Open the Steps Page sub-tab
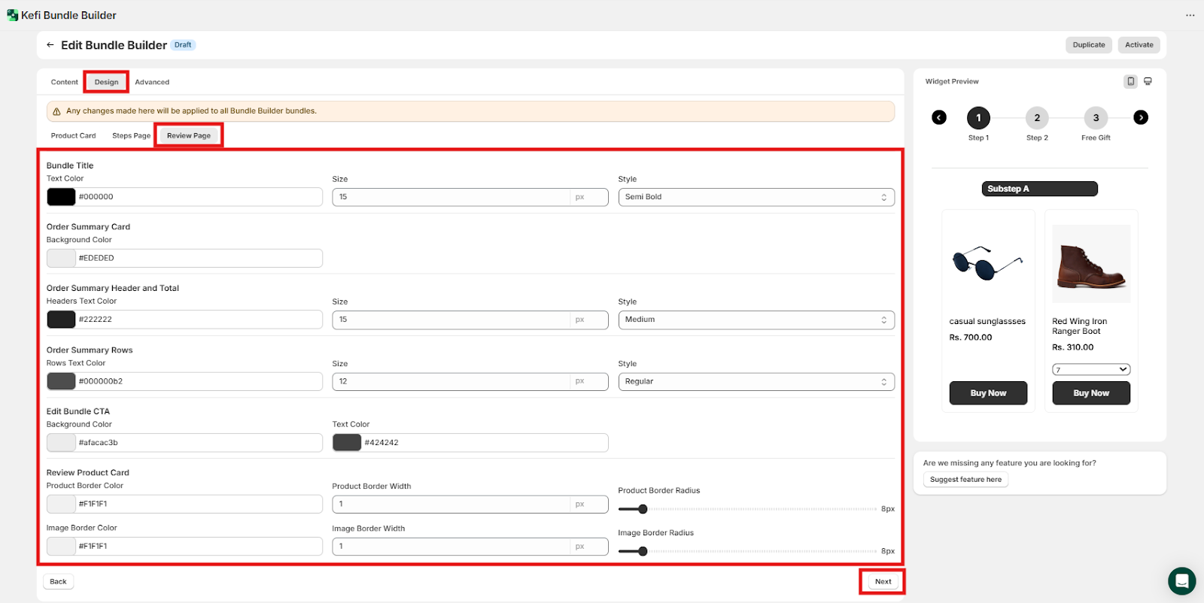Screen dimensions: 1204x603 pyautogui.click(x=131, y=136)
